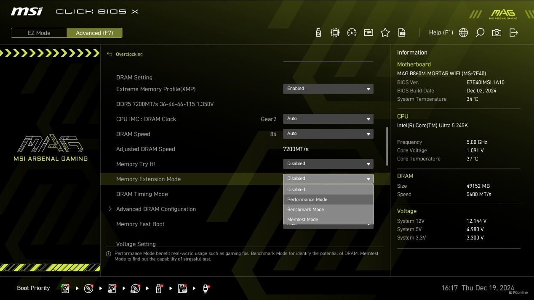This screenshot has width=534, height=300.
Task: Click Help (F1)
Action: [x=441, y=33]
